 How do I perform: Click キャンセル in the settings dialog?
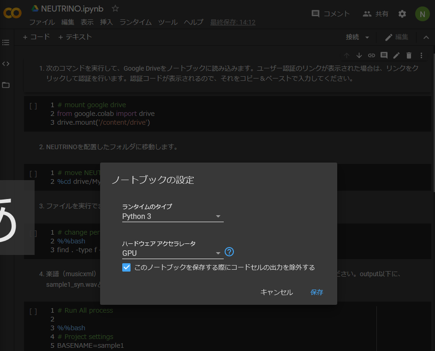click(x=277, y=292)
